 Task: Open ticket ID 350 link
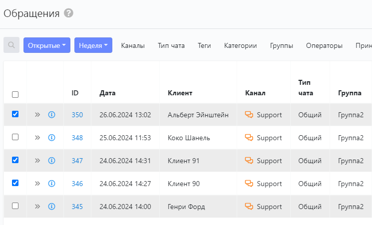click(77, 115)
